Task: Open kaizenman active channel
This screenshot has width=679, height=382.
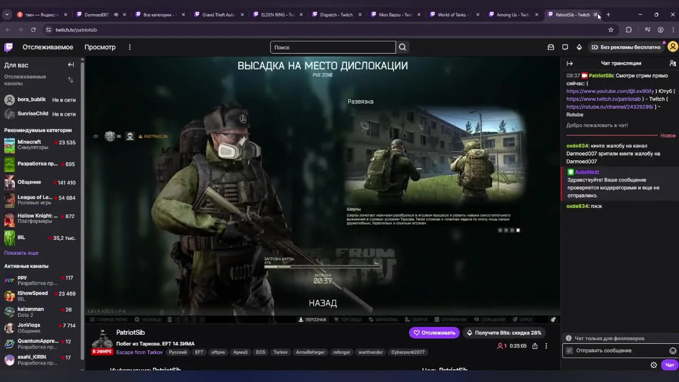Action: click(x=40, y=312)
